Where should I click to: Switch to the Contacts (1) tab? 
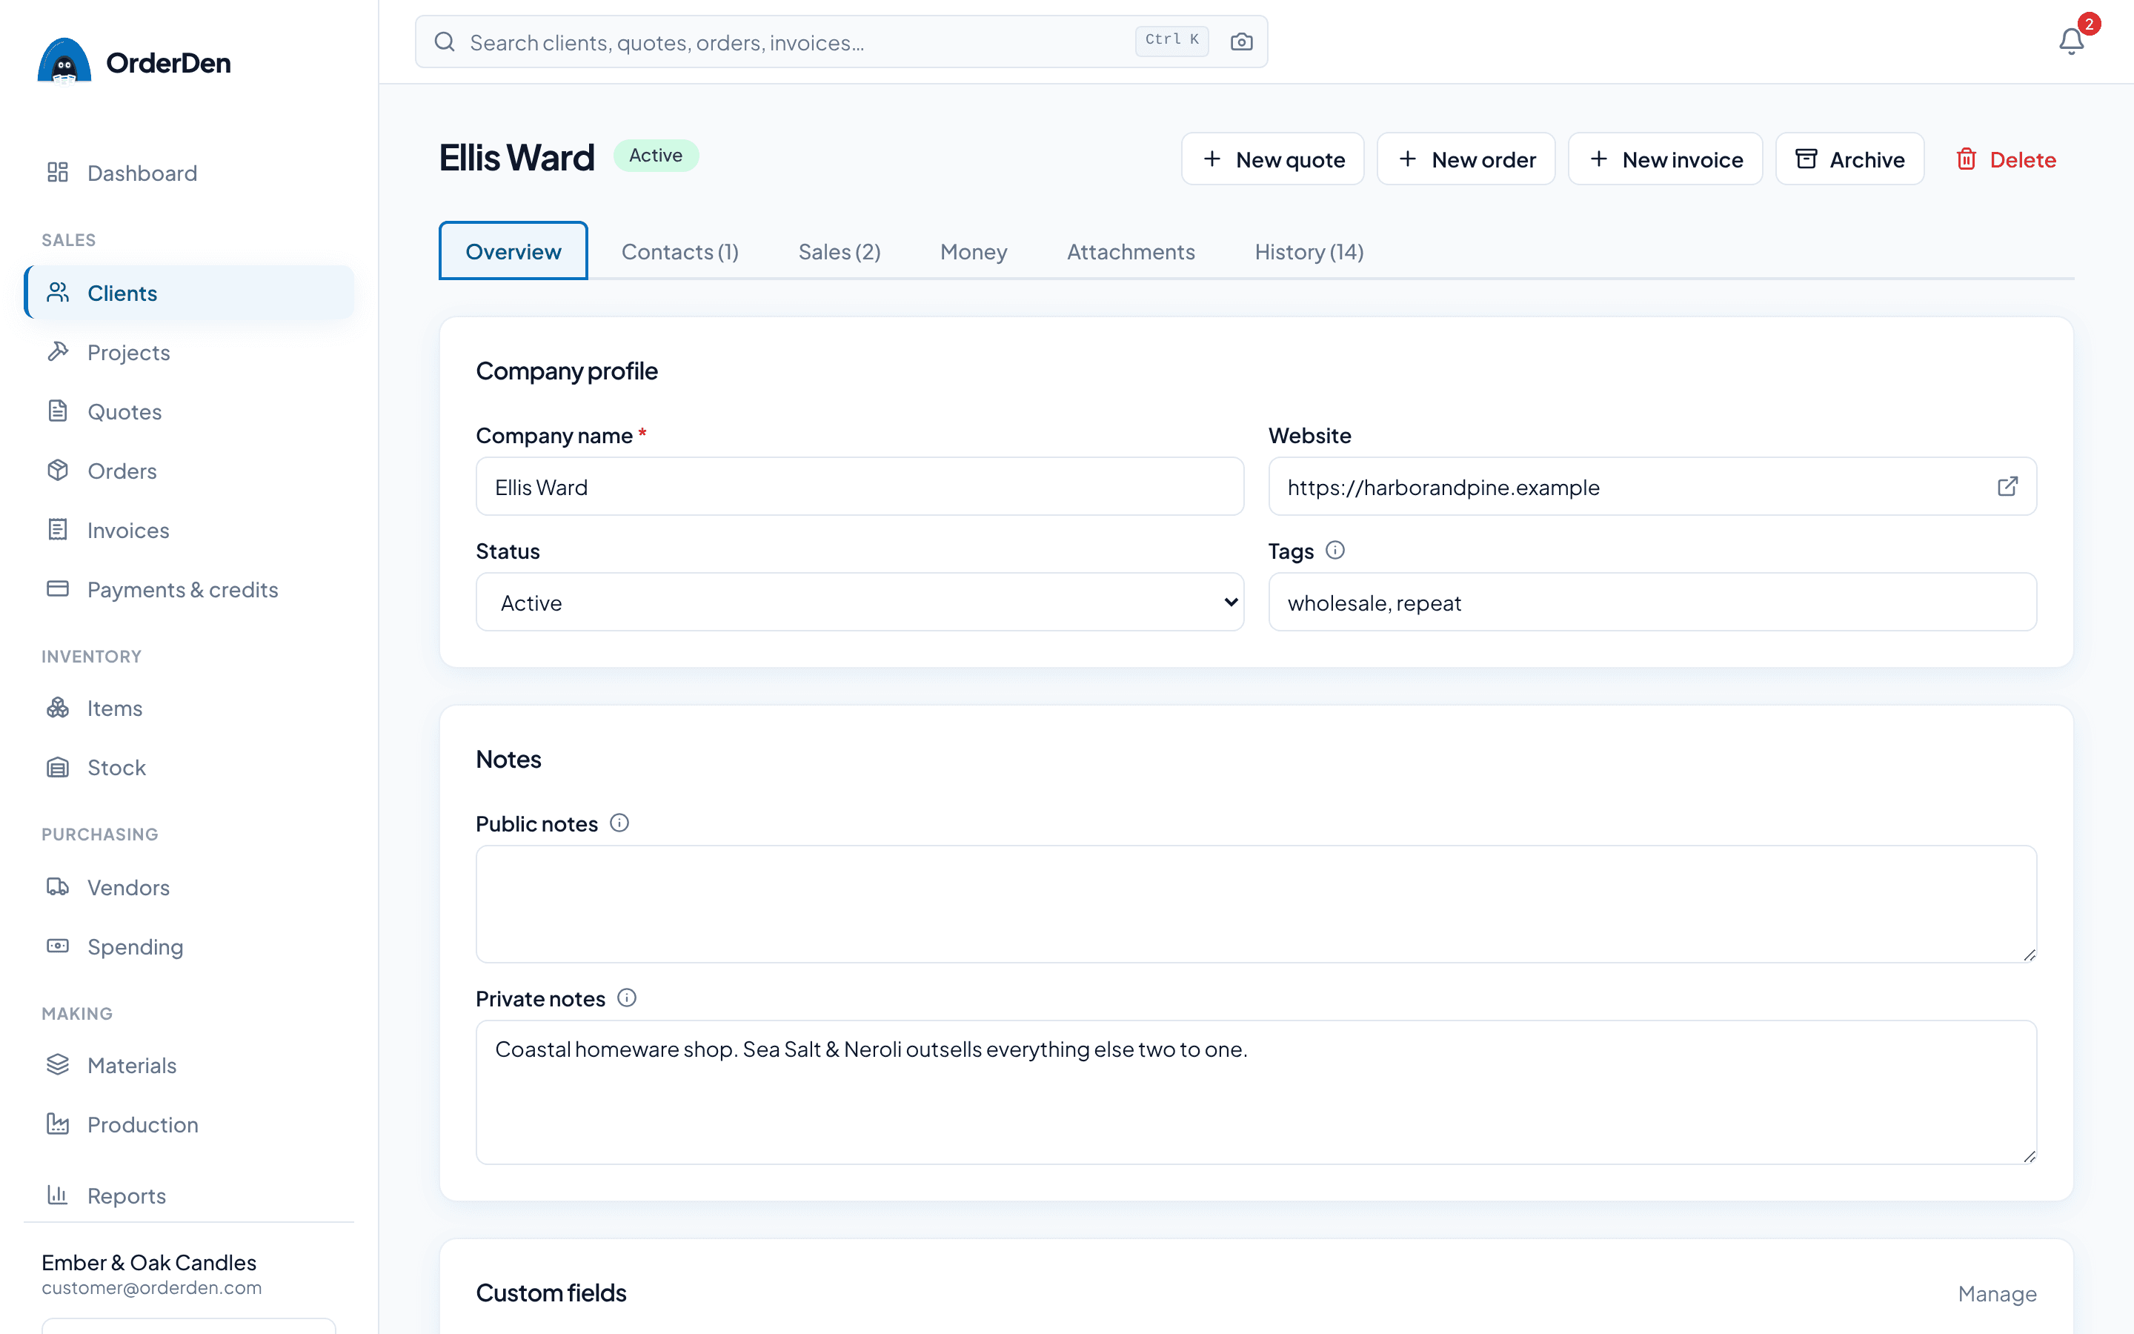680,251
